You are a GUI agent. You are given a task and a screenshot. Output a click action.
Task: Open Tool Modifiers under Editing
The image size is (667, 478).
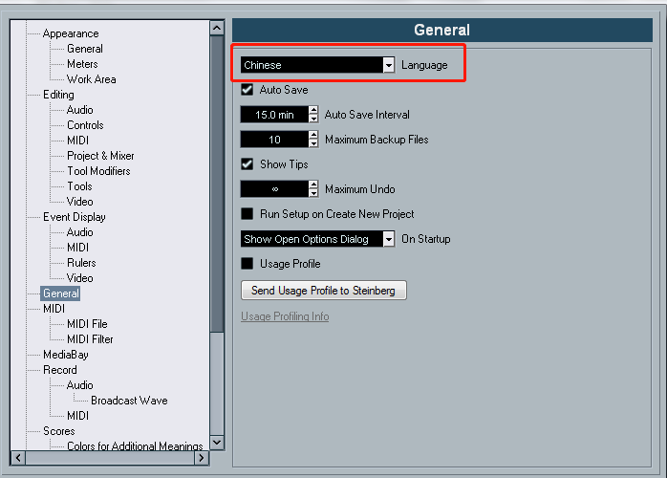[x=98, y=171]
